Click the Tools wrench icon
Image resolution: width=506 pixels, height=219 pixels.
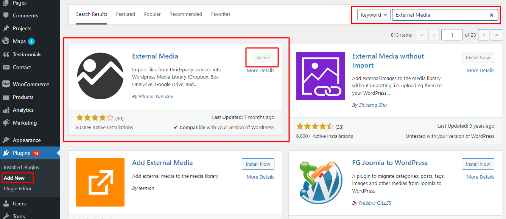(6, 216)
